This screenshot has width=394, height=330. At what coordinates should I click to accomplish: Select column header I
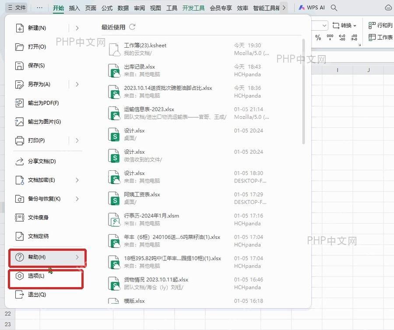click(x=337, y=70)
